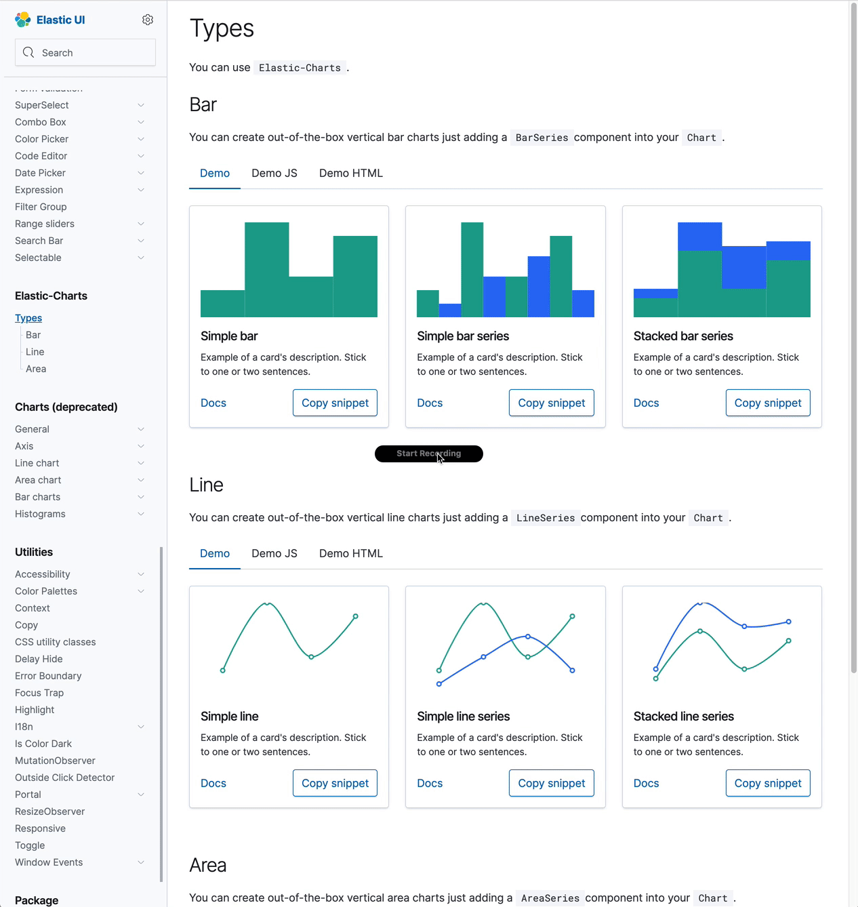Screen dimensions: 858x907
Task: Expand the Date Picker chevron
Action: click(x=141, y=173)
